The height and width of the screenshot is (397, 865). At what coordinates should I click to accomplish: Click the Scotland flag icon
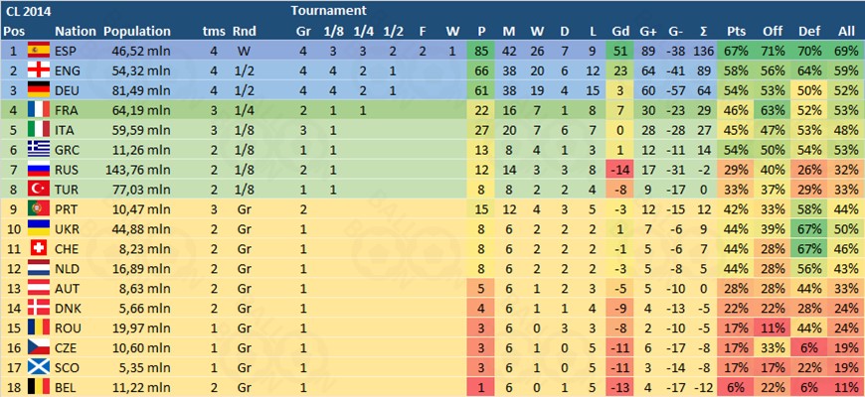click(38, 366)
